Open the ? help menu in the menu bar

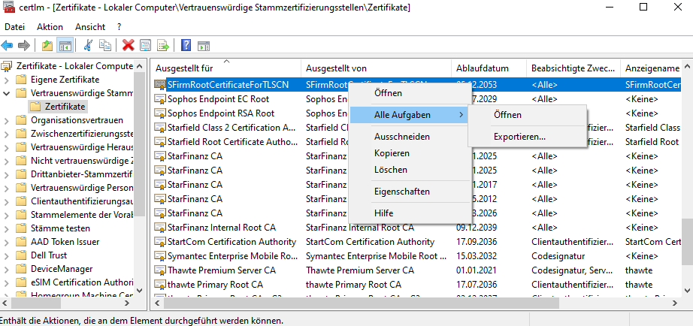[120, 27]
